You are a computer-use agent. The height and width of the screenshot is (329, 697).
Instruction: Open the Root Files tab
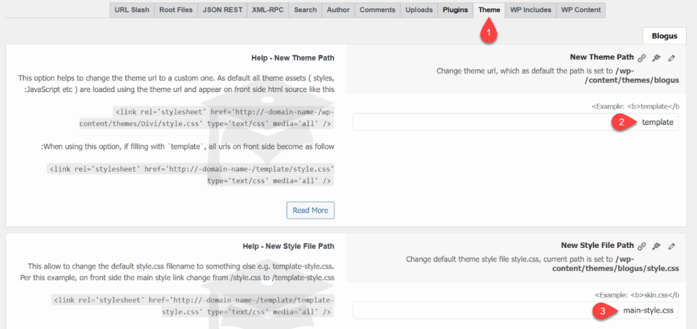click(176, 10)
